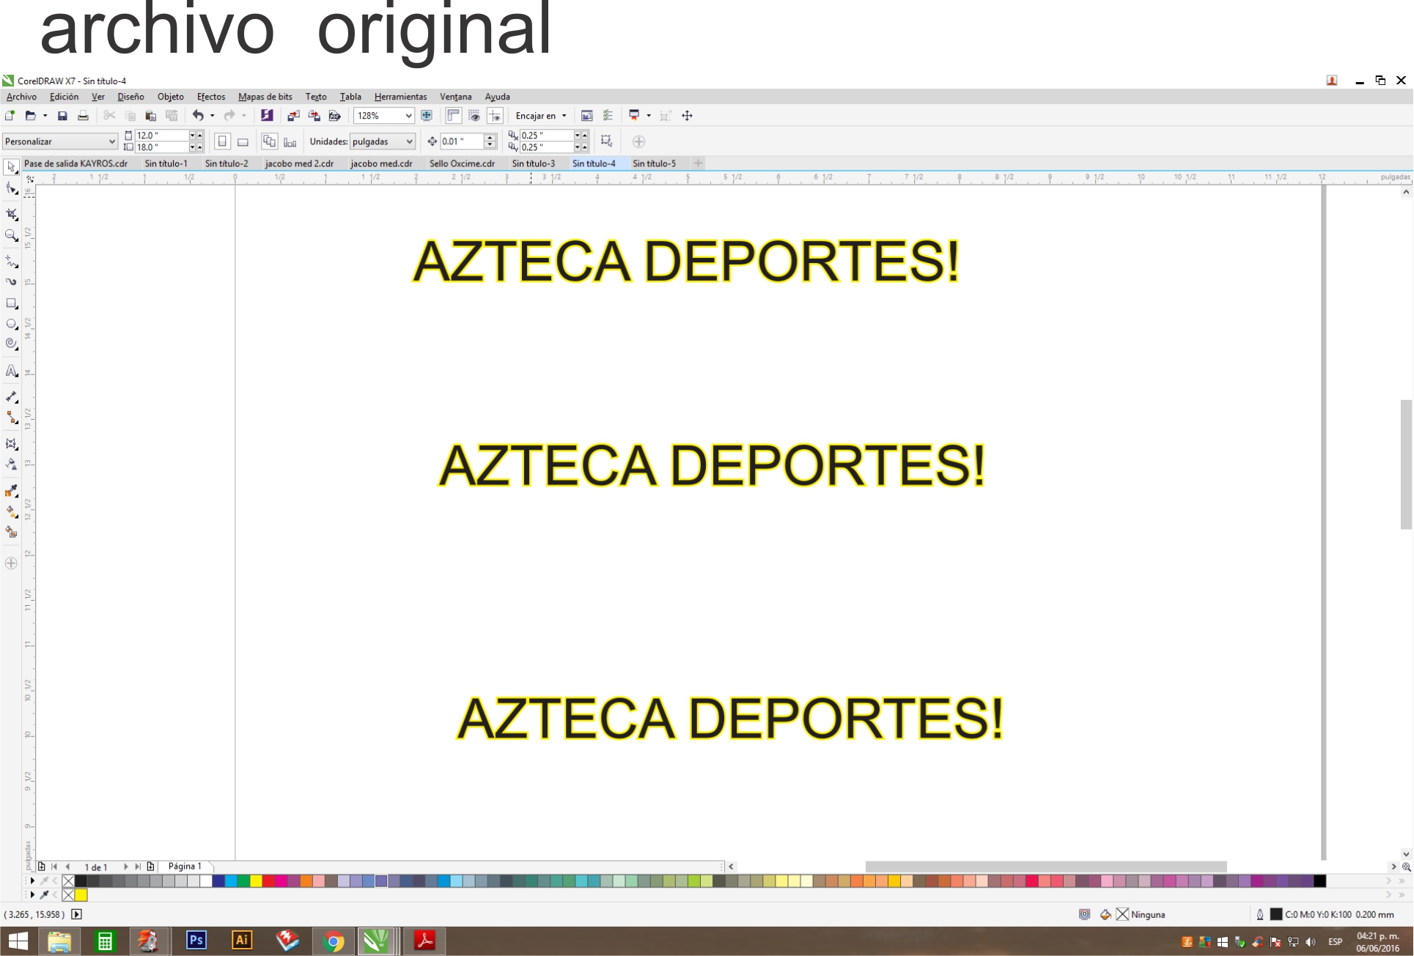Open the Herramientas menu
Image resolution: width=1414 pixels, height=956 pixels.
pyautogui.click(x=400, y=97)
